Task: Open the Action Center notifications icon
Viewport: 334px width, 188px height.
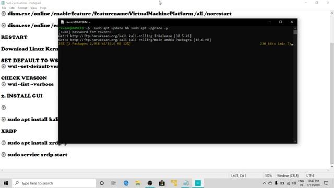Action: point(326,183)
